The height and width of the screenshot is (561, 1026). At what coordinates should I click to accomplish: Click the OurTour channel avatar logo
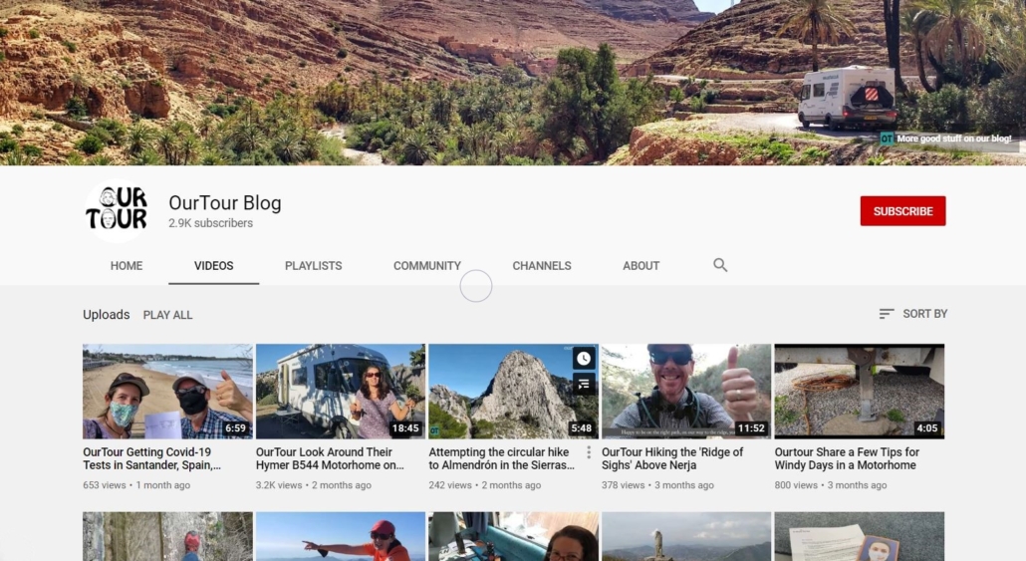pyautogui.click(x=117, y=211)
